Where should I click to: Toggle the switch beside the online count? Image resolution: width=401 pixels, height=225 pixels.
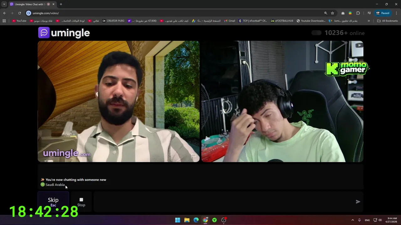tap(316, 33)
